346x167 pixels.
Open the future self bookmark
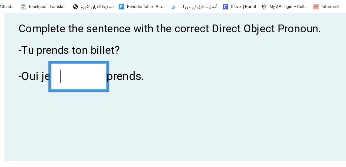click(330, 7)
